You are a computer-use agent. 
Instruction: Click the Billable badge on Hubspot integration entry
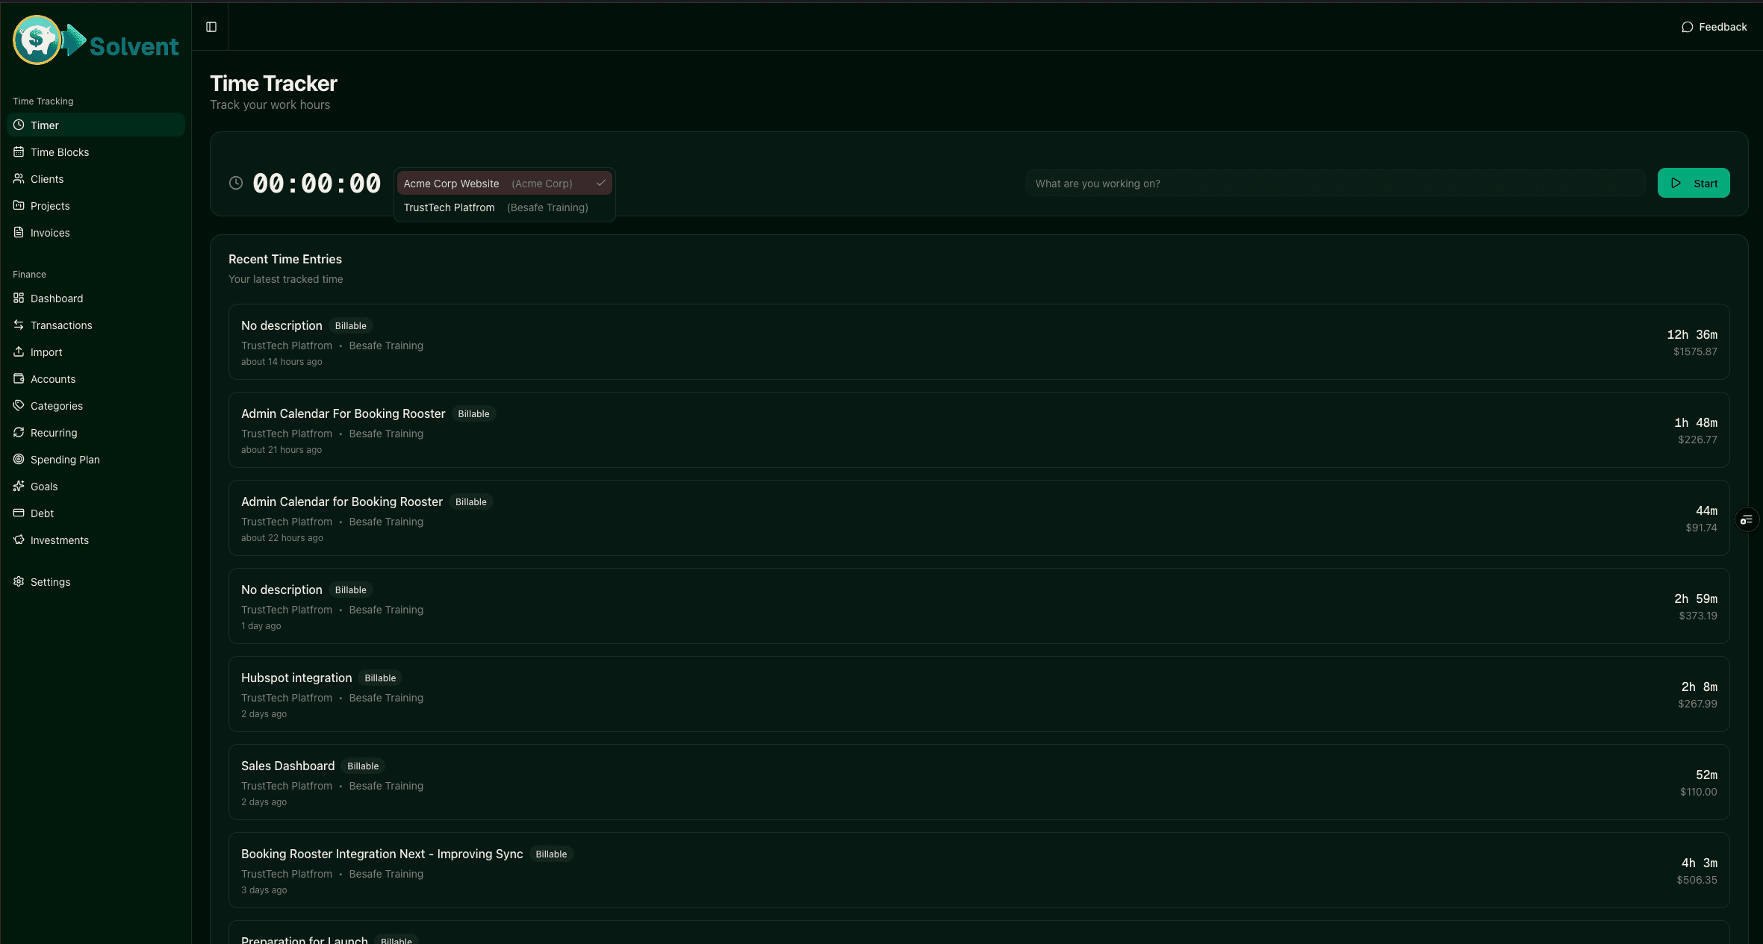tap(380, 678)
